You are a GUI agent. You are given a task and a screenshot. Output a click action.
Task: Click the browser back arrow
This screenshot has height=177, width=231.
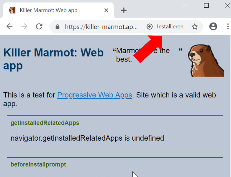pyautogui.click(x=9, y=27)
